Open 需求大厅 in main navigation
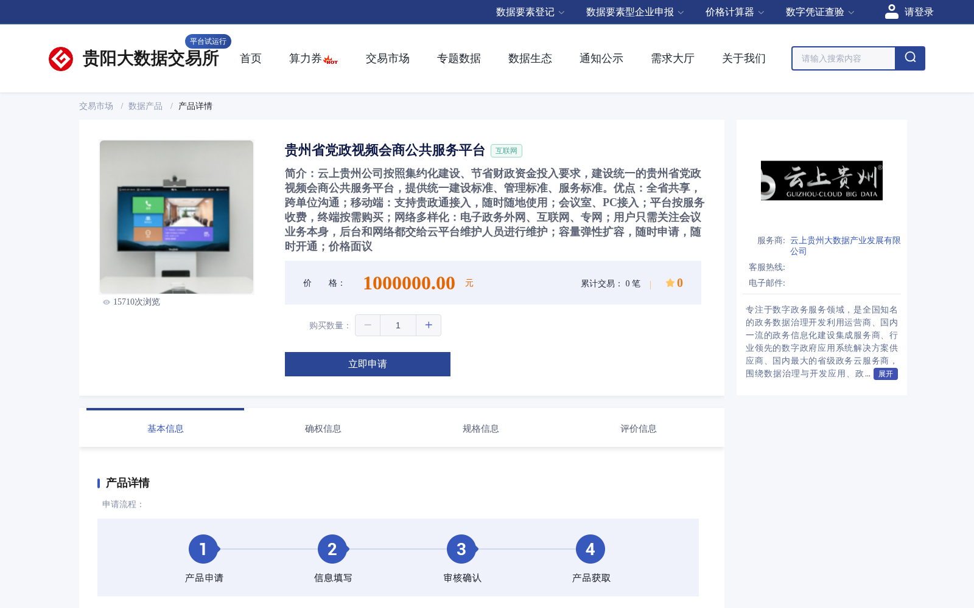 point(673,58)
